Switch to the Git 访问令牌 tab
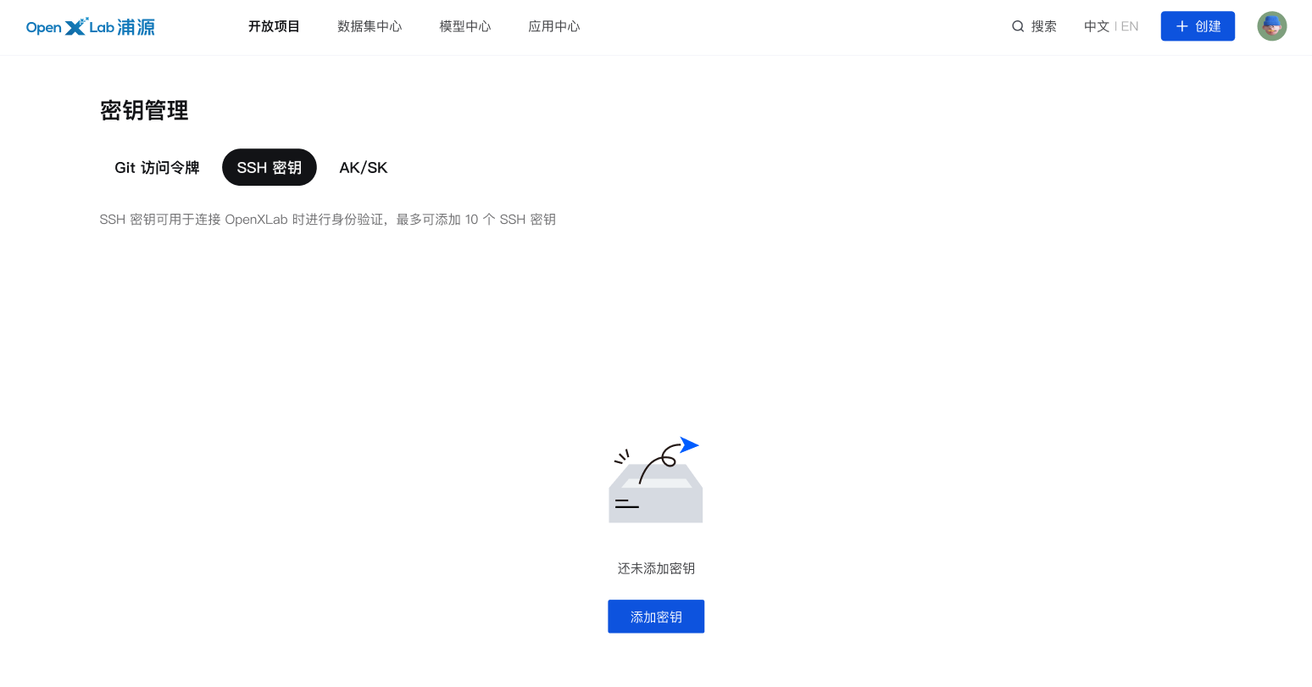The height and width of the screenshot is (687, 1312). pos(157,167)
